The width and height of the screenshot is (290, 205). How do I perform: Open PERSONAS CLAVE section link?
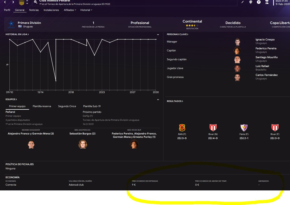[177, 34]
